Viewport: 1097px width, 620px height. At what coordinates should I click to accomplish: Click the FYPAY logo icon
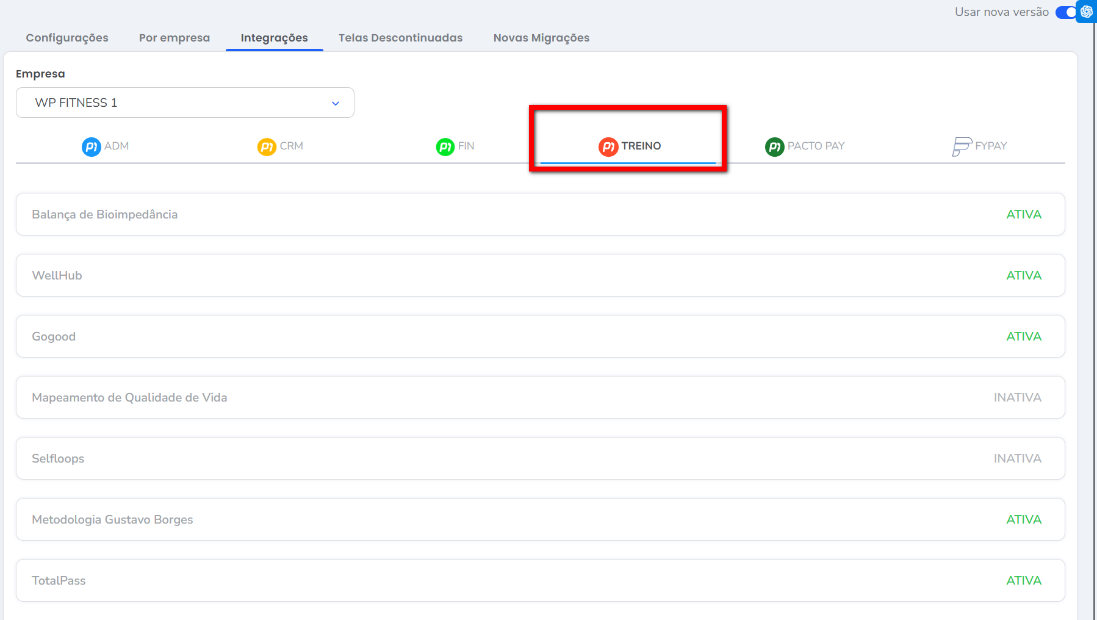click(x=962, y=146)
